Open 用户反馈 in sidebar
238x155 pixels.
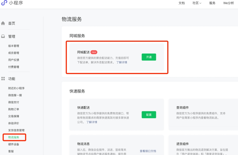(x=14, y=60)
